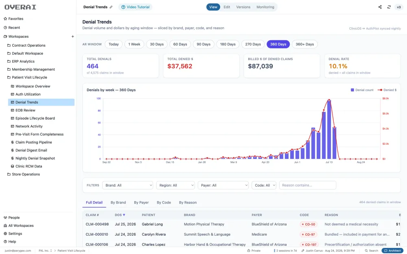Screen dimensions: 407x254
Task: Open the share icon in the top bar
Action: tap(380, 7)
